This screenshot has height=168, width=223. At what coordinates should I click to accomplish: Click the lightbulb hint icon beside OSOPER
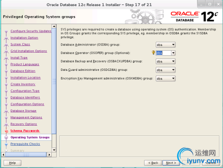[153, 53]
